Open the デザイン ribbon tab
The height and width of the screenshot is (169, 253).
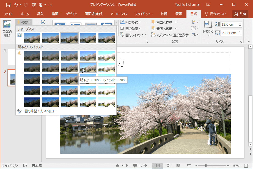coord(71,14)
